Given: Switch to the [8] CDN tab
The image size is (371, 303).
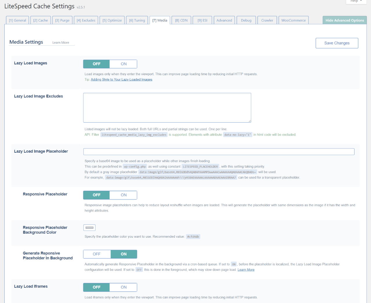Looking at the screenshot, I should click(x=181, y=20).
